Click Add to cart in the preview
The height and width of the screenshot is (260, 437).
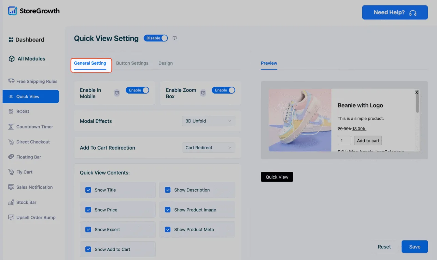[368, 140]
